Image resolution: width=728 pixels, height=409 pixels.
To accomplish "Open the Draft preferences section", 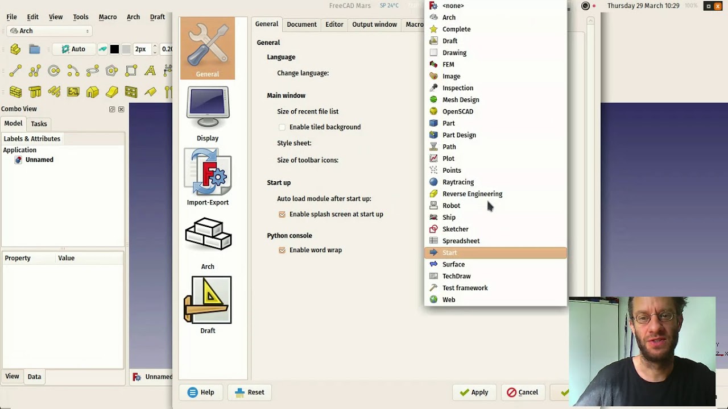I will coord(208,305).
